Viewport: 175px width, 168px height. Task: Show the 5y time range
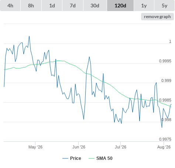[x=165, y=6]
